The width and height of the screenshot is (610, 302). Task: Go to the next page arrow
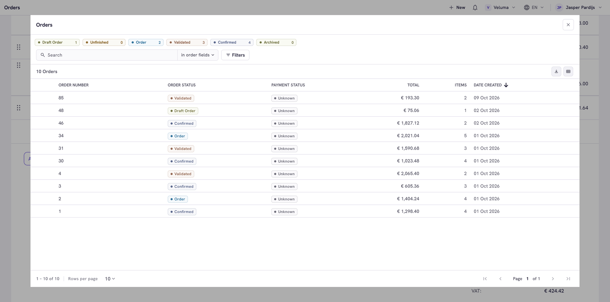coord(553,279)
